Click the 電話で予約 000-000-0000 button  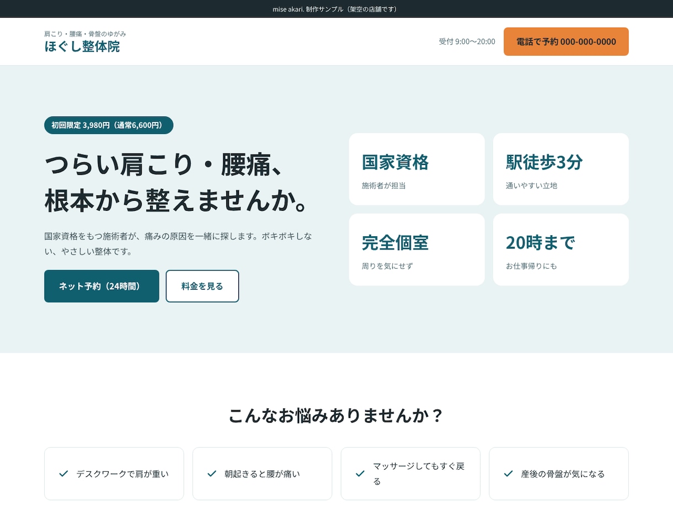click(x=566, y=41)
